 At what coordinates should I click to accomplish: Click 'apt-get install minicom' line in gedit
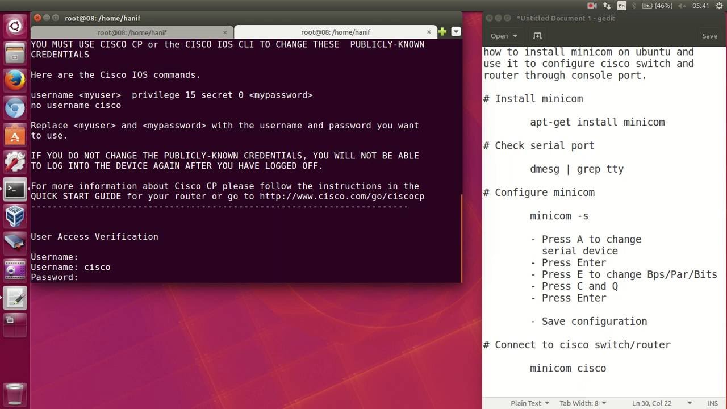pos(597,122)
